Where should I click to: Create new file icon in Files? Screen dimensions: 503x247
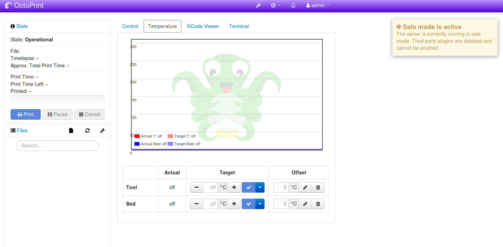pyautogui.click(x=71, y=131)
